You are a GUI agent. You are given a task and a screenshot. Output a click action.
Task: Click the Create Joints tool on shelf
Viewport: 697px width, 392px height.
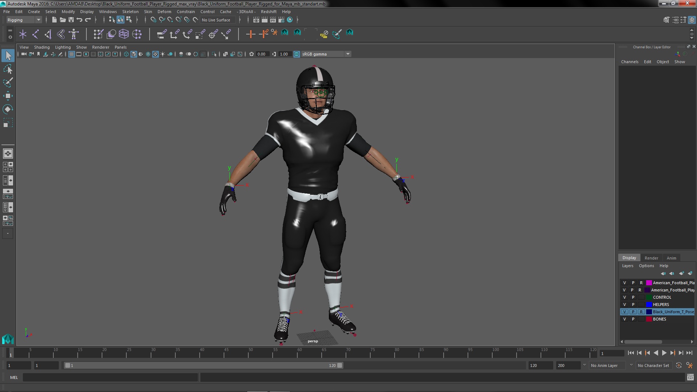click(x=35, y=34)
